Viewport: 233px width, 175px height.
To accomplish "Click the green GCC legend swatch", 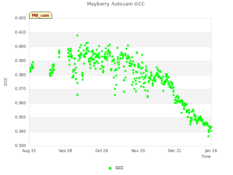I will 110,168.
